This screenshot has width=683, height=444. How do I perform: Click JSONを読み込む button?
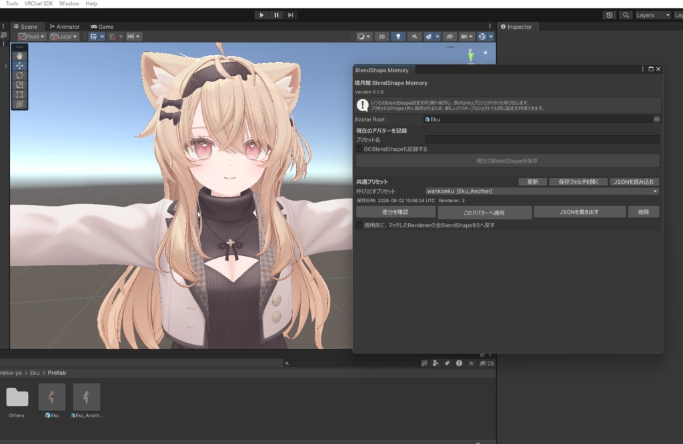634,182
